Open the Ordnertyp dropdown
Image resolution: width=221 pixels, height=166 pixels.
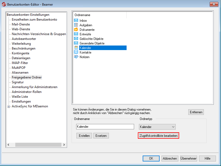pyautogui.click(x=157, y=127)
